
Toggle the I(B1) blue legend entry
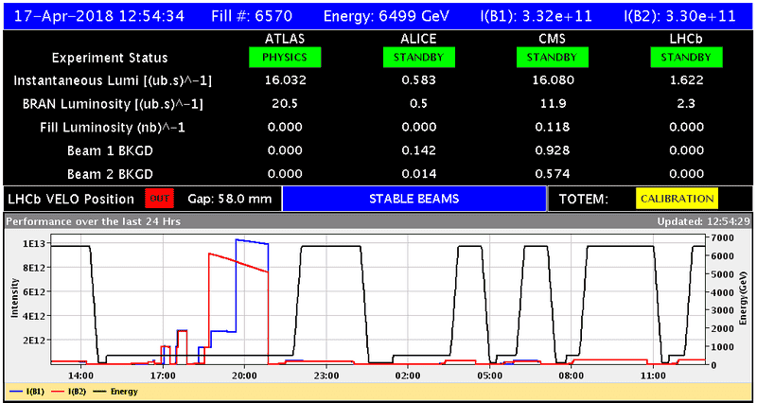point(26,390)
